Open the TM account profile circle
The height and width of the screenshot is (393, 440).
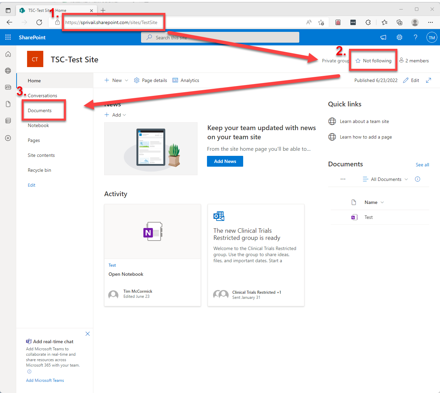(432, 37)
